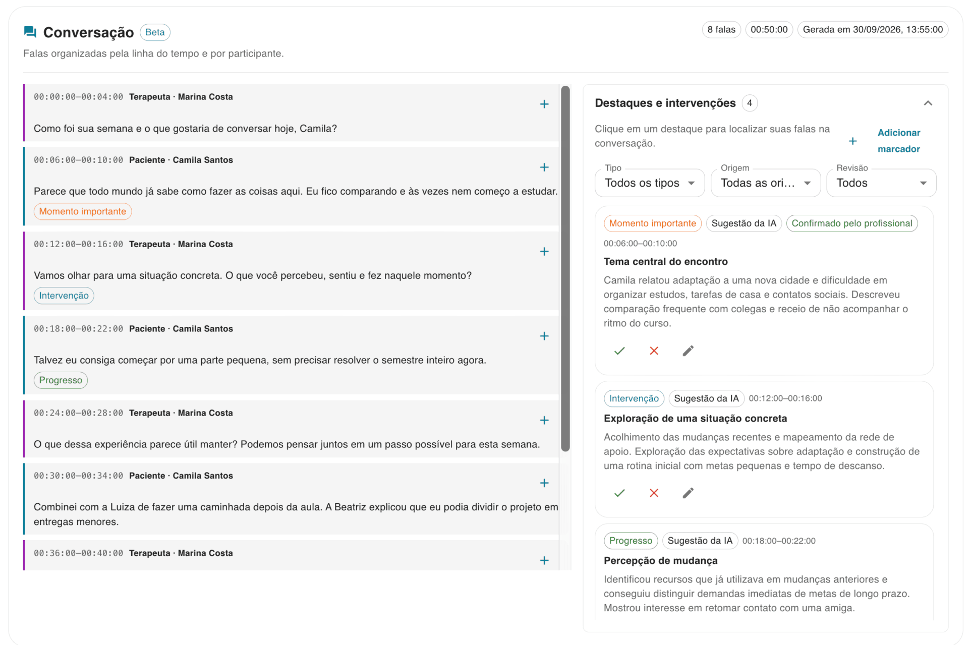Click 'Sugestão da IA' chip on first highlight
Image resolution: width=972 pixels, height=645 pixels.
click(744, 223)
